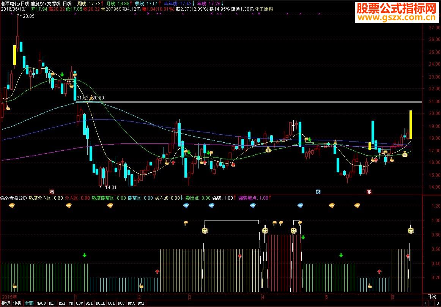Viewport: 441px width, 307px height.
Task: Select the ASI indicator tab
Action: (90, 303)
